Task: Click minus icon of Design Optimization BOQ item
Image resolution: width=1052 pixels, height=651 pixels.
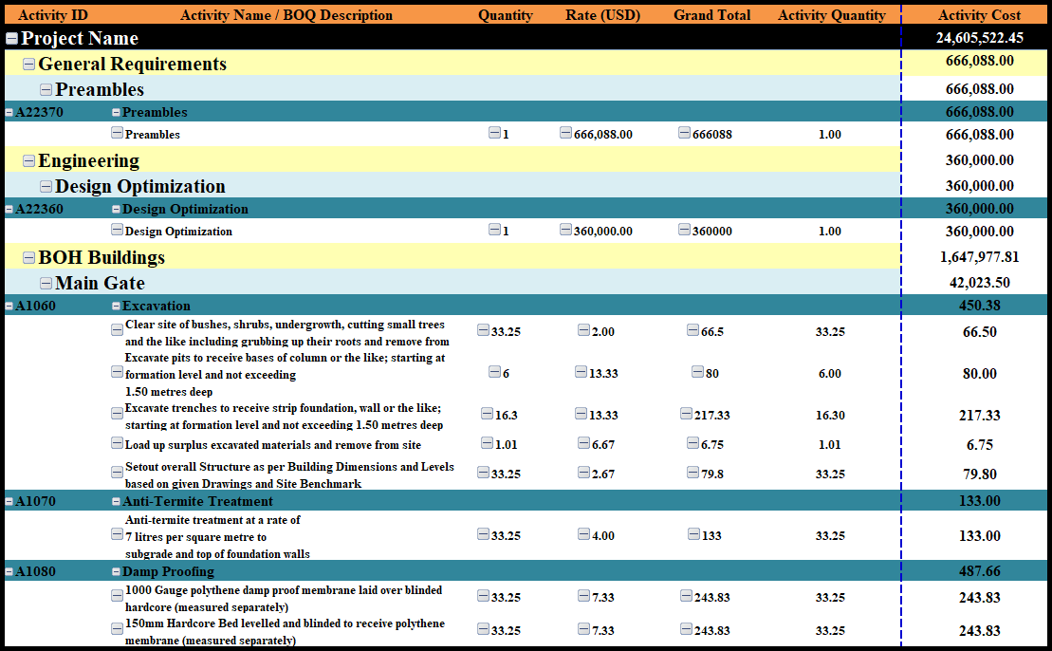Action: (x=117, y=230)
